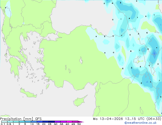Click legend scale label "30"
The image size is (162, 125).
tap(55, 124)
